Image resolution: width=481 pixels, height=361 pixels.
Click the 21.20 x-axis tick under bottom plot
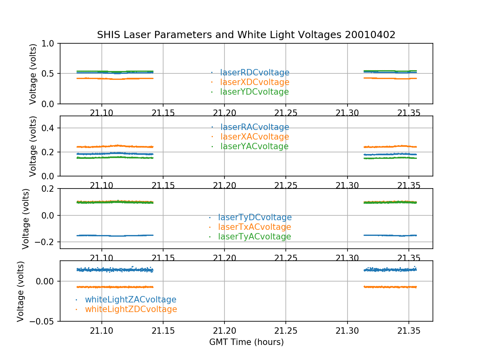coord(224,330)
